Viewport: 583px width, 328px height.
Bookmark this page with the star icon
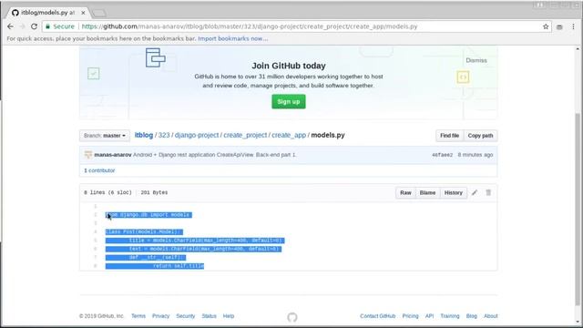pos(546,26)
